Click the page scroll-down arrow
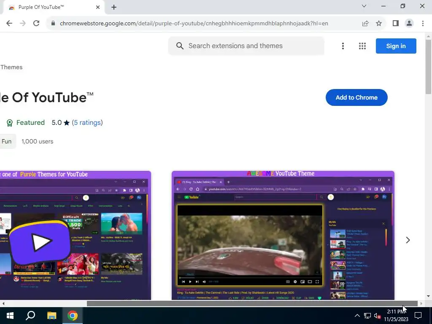The width and height of the screenshot is (432, 324). (x=428, y=297)
